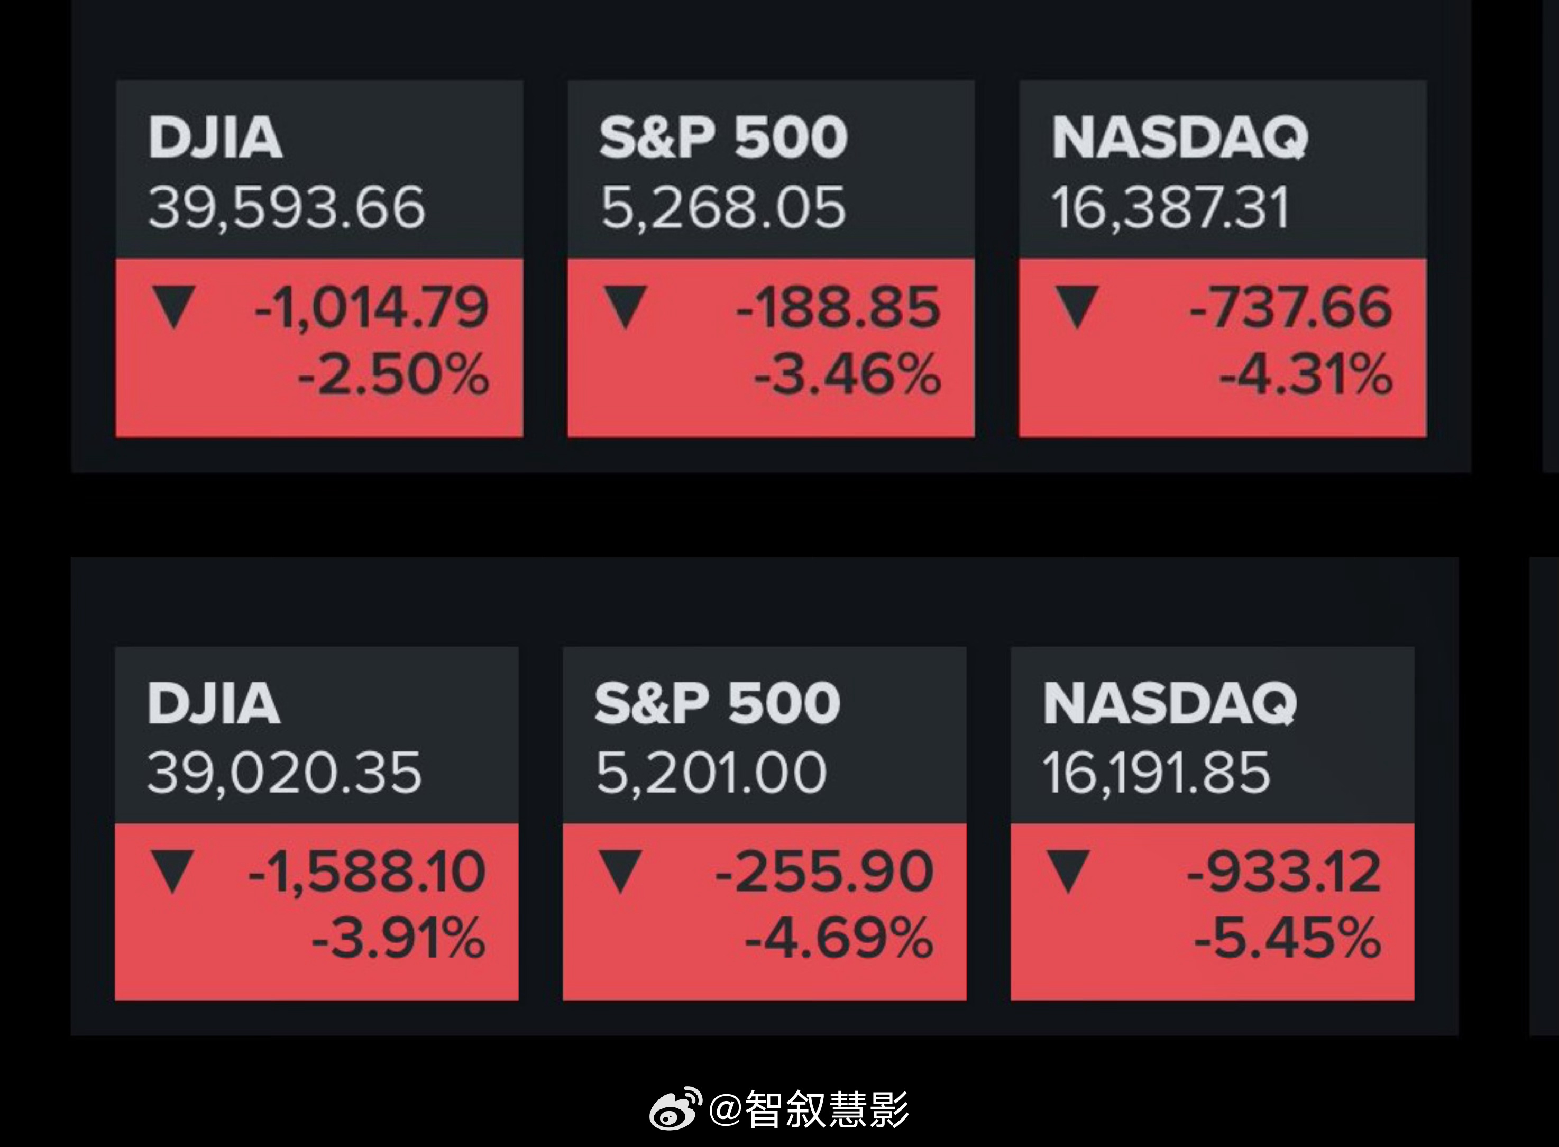This screenshot has width=1559, height=1147.
Task: Click the NASDAQ label above 16,387.31
Action: [x=1179, y=137]
